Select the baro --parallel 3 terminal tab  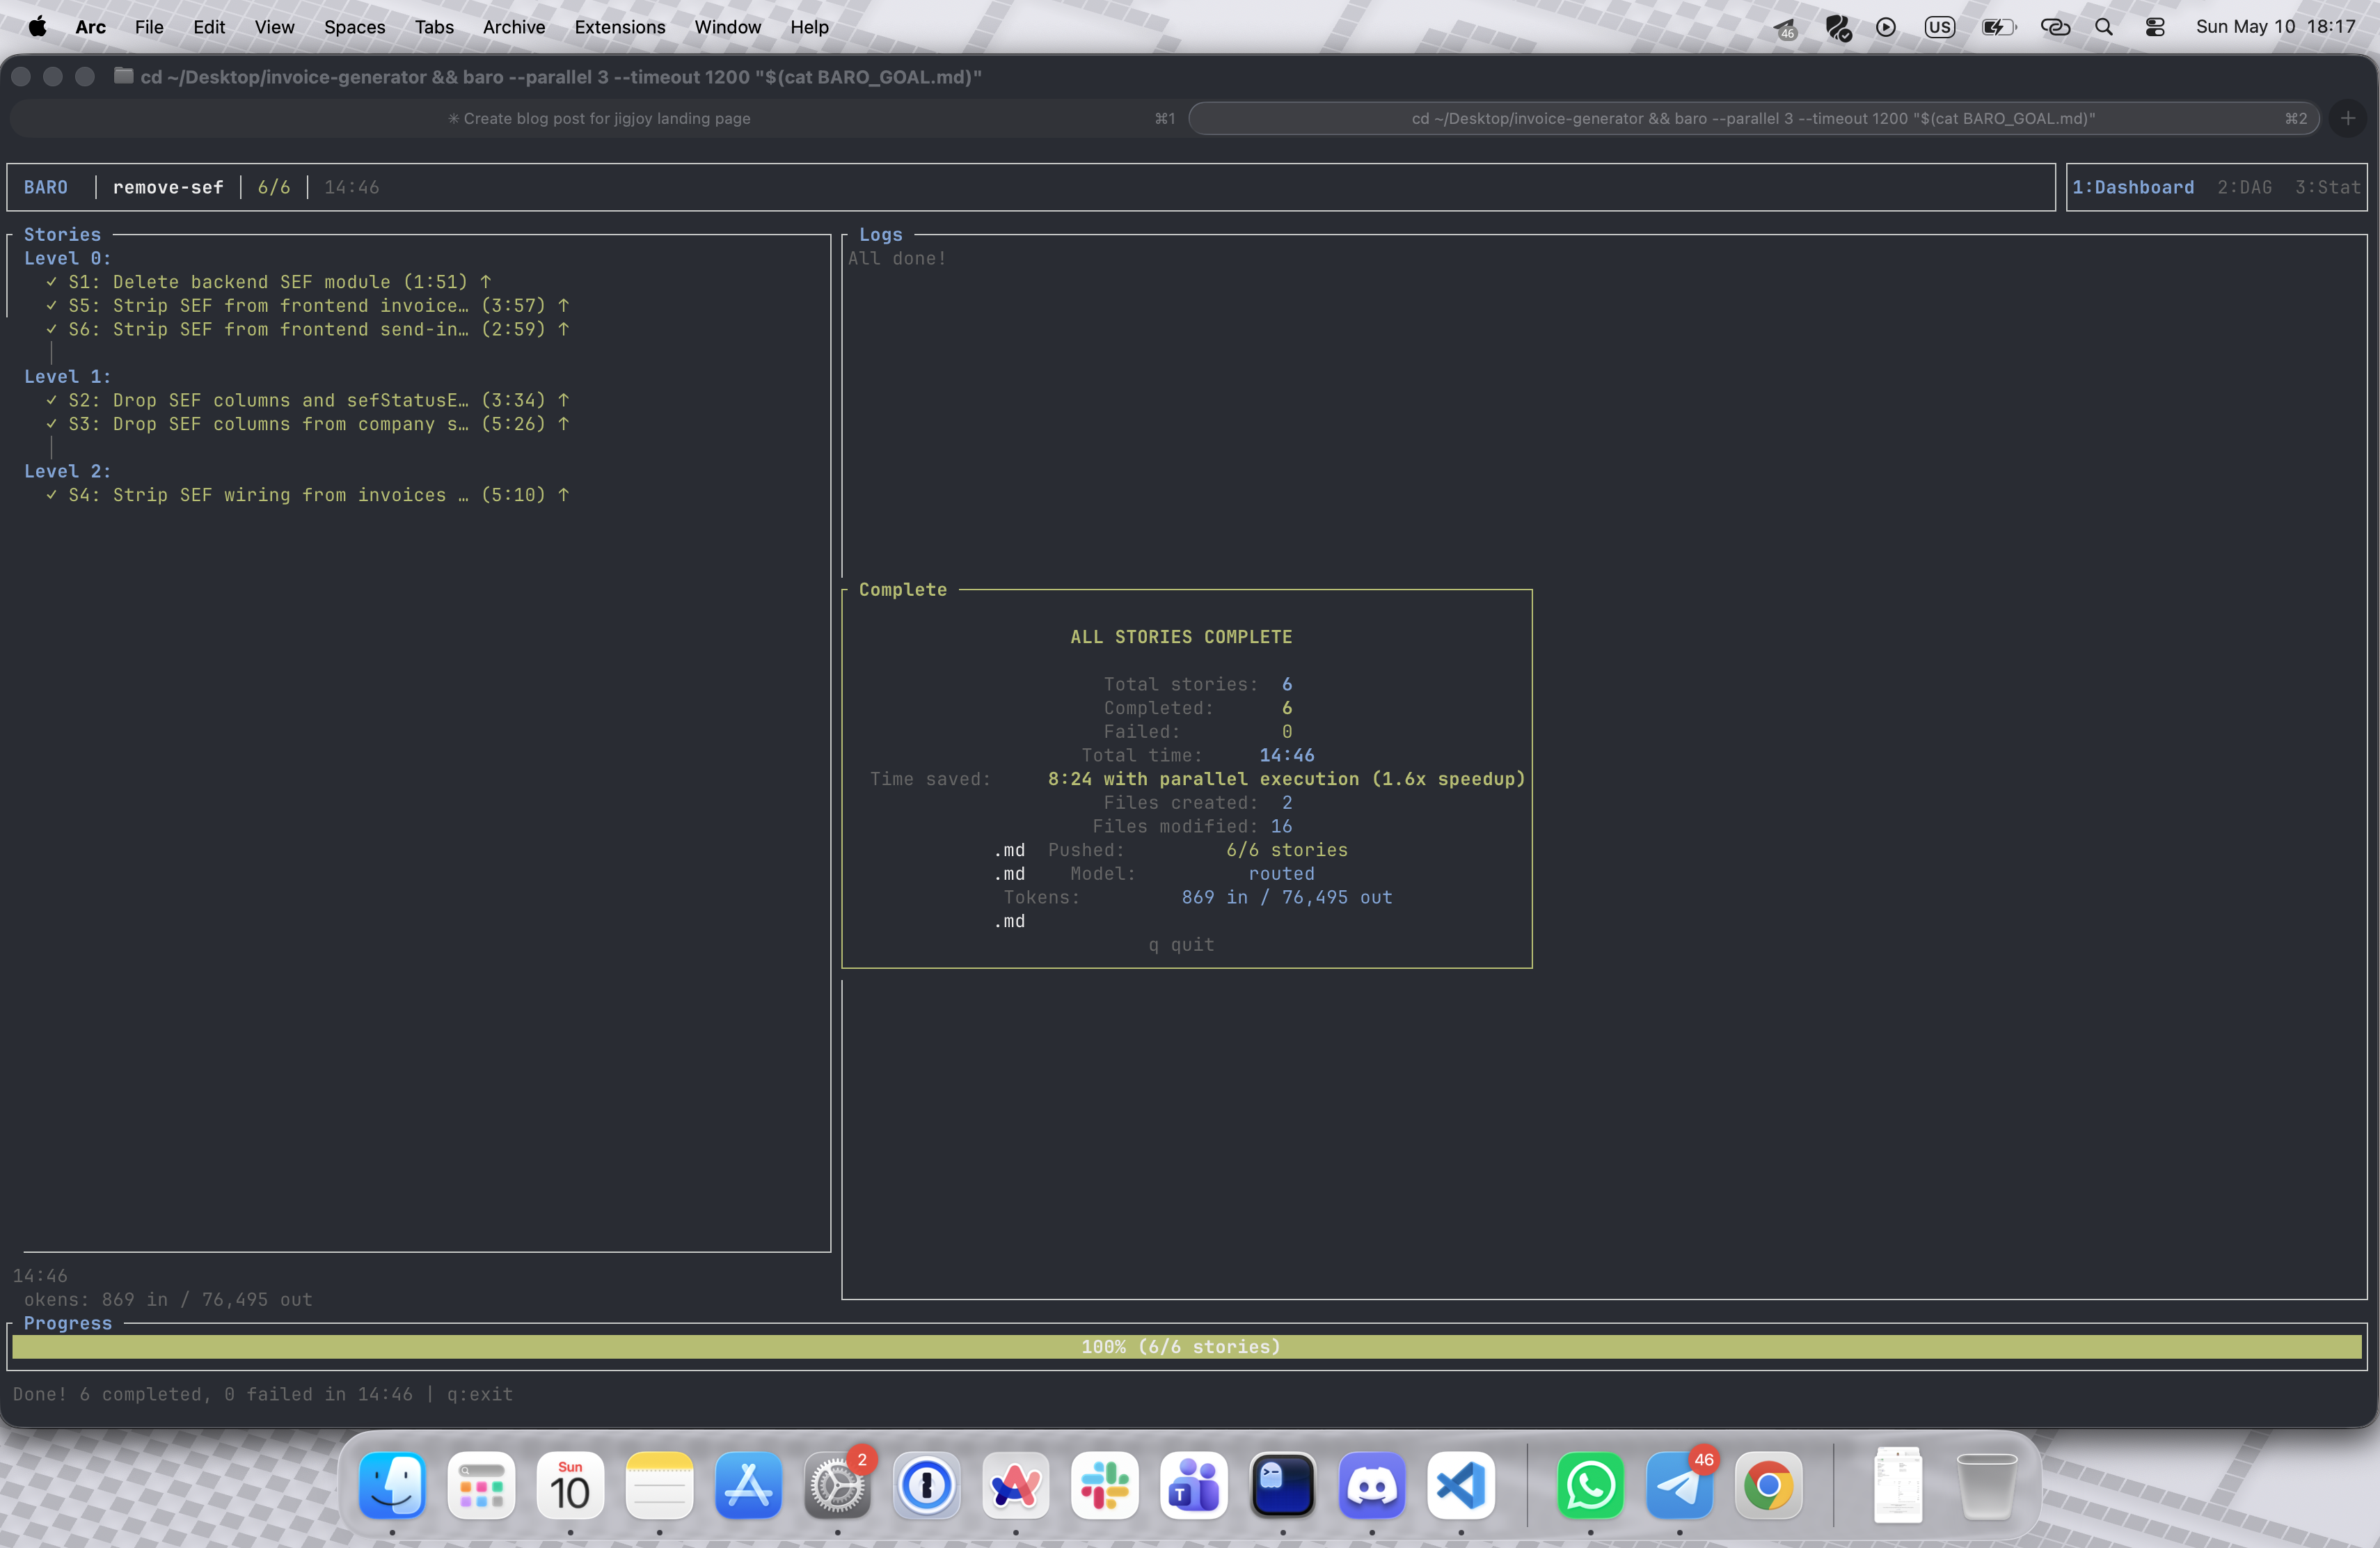[x=1753, y=118]
